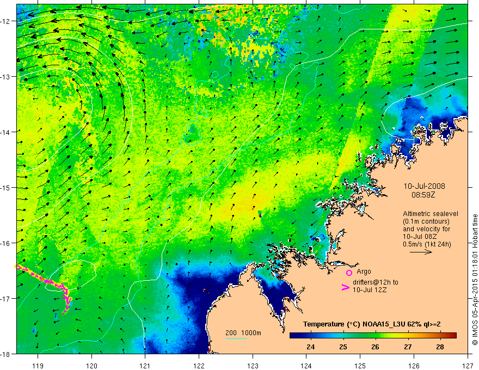Click the -13 latitude axis label

(6, 77)
